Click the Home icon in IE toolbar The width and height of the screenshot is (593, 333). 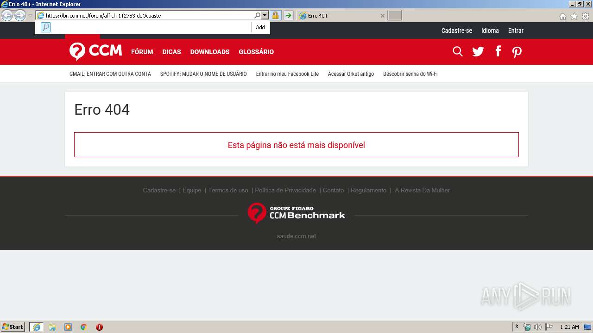(x=562, y=16)
